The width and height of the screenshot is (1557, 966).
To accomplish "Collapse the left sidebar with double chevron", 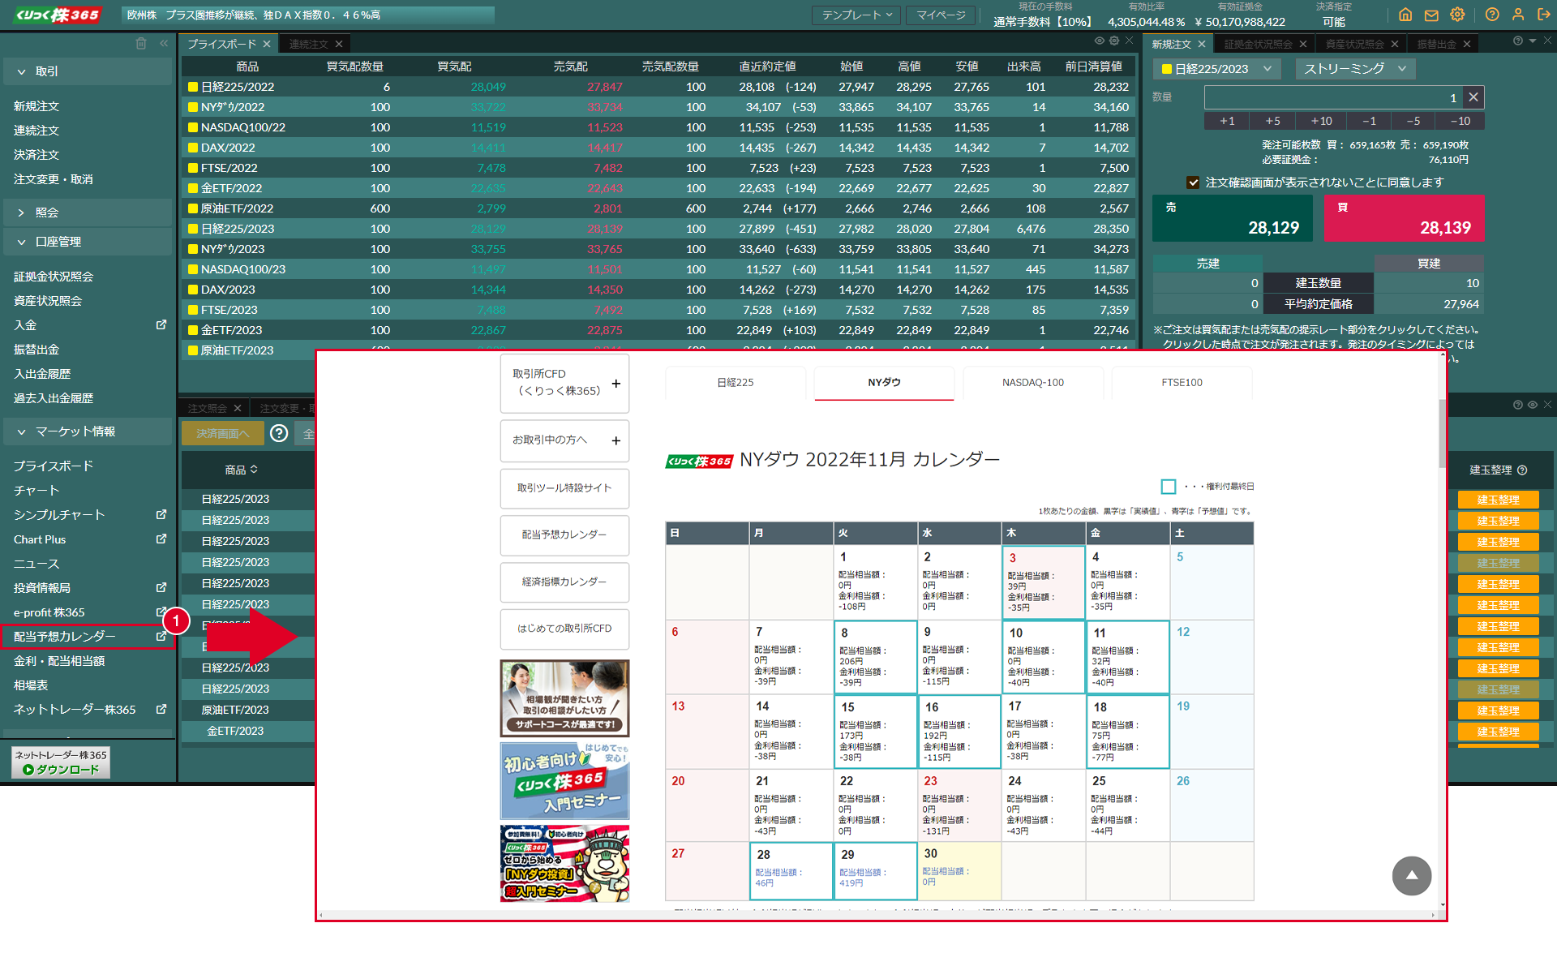I will point(164,44).
